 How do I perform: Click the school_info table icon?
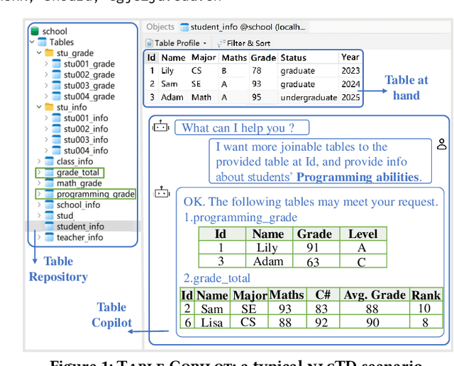(49, 205)
